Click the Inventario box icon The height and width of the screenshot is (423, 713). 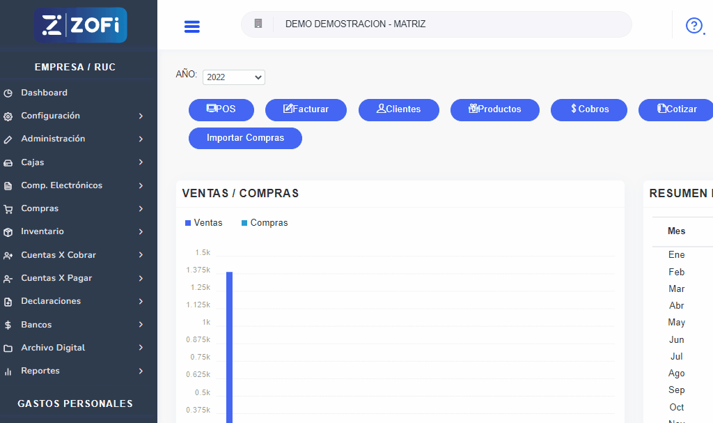[x=8, y=232]
